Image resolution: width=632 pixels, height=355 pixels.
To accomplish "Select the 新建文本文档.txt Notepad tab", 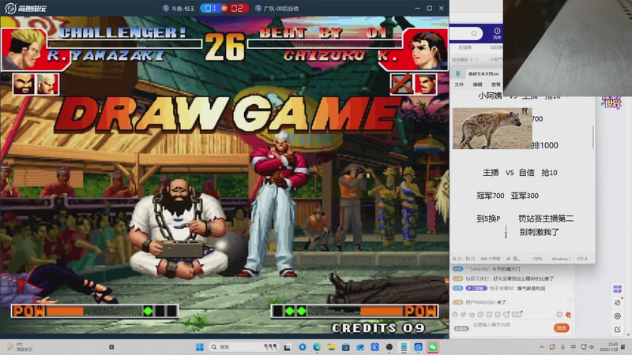I will 483,73.
